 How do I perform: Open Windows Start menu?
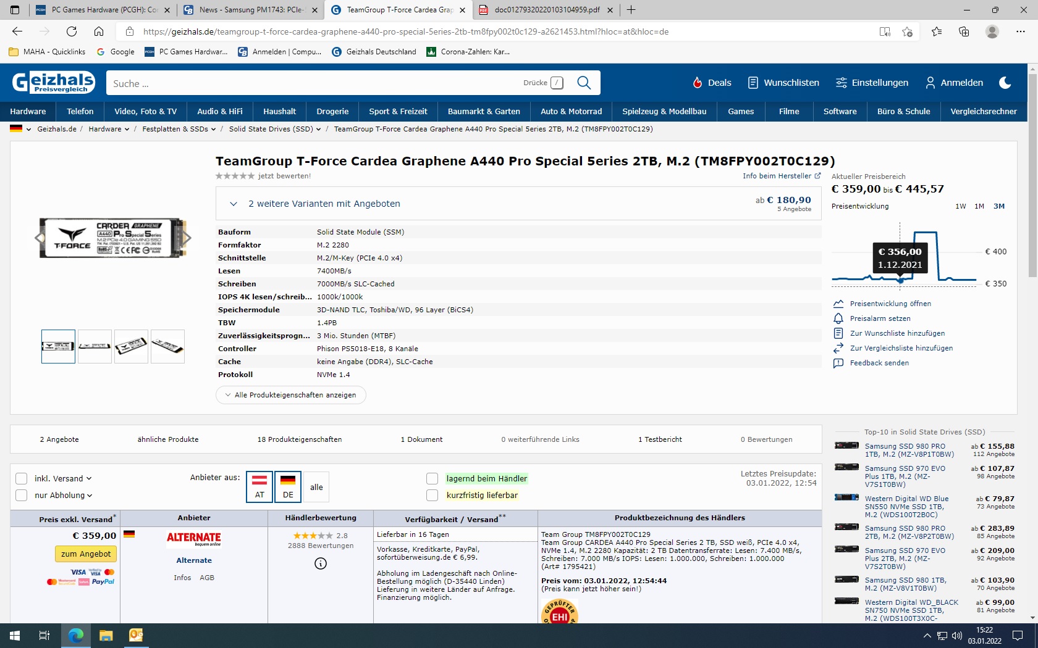pos(15,635)
